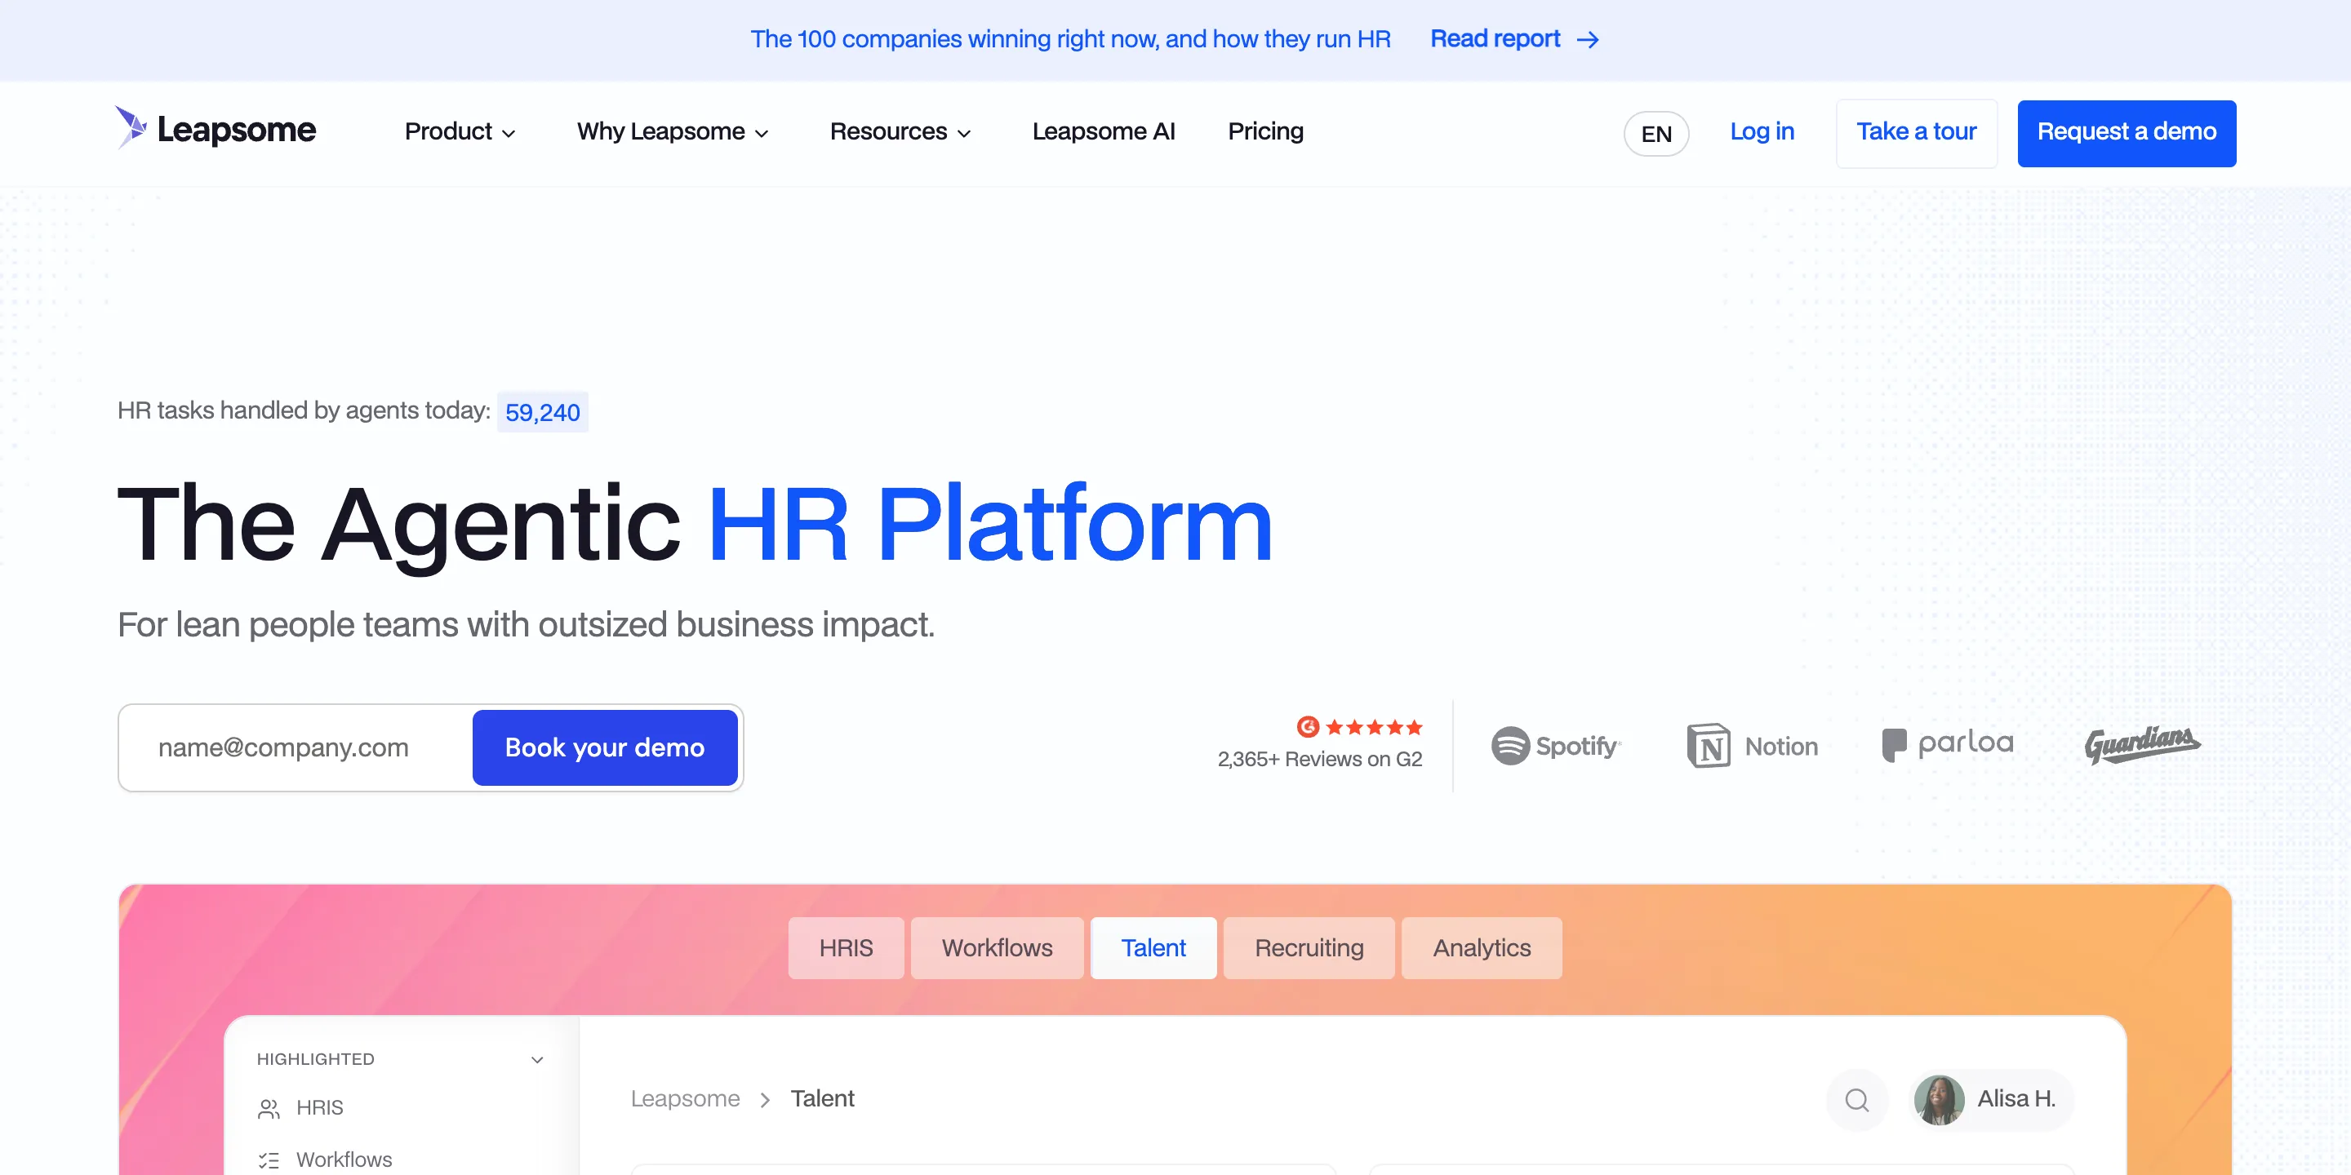Click the Notion logo
The width and height of the screenshot is (2351, 1175).
(1751, 745)
